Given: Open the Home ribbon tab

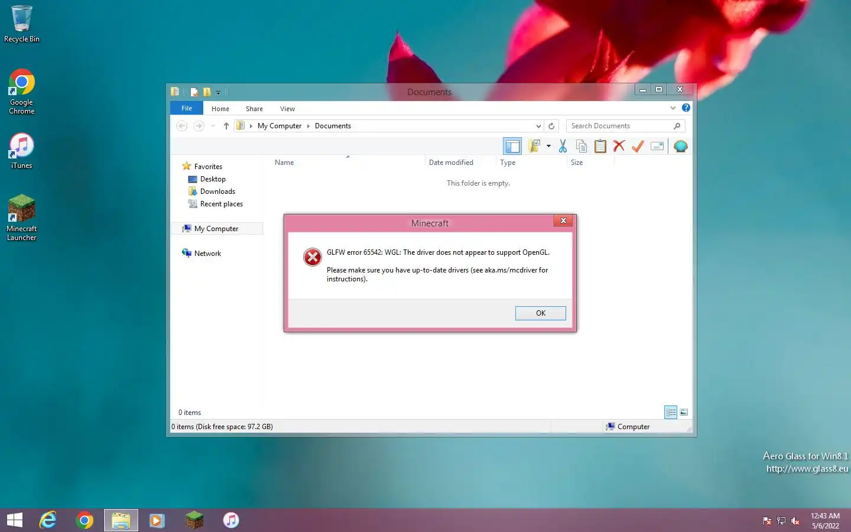Looking at the screenshot, I should click(x=220, y=109).
